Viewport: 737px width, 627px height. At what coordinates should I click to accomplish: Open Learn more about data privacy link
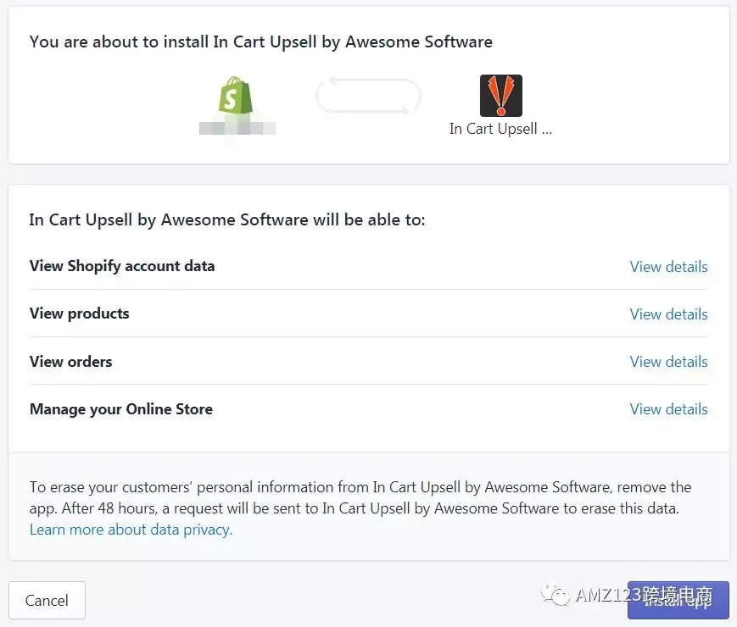click(131, 530)
